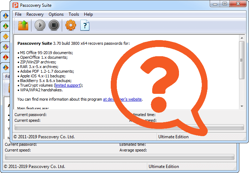Image resolution: width=249 pixels, height=173 pixels.
Task: Click the copyright text in the back window
Action: (34, 167)
